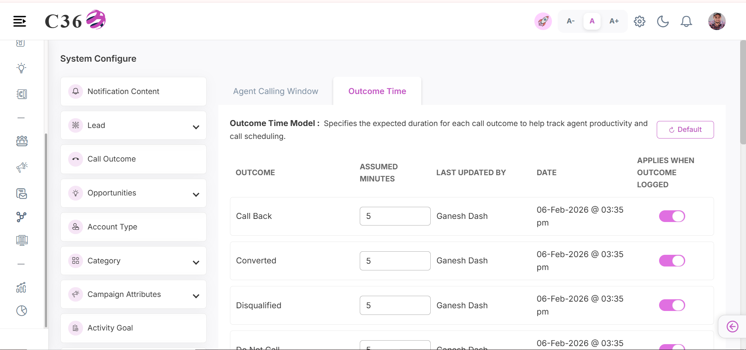The width and height of the screenshot is (746, 350).
Task: Expand the Campaign Attributes section chevron
Action: [x=196, y=296]
